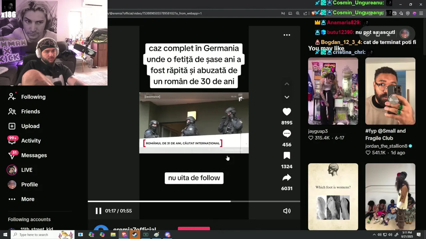Click the Windows taskbar search box
Viewport: 426px width, 239px height.
tap(43, 235)
